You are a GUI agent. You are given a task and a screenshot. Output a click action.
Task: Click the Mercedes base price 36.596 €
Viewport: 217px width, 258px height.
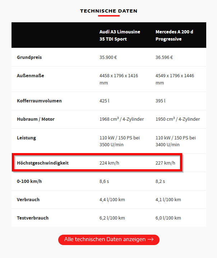[164, 57]
